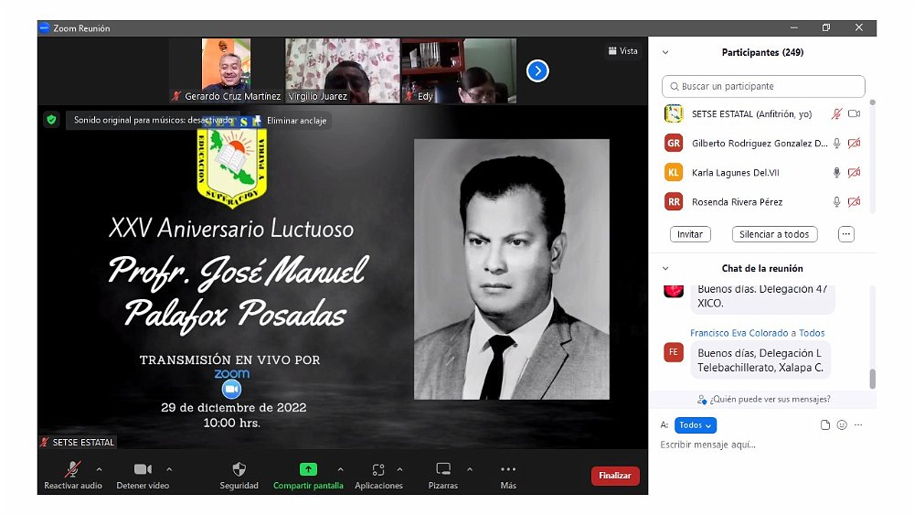The height and width of the screenshot is (515, 914).
Task: Open the Aplicaciones icon
Action: click(378, 469)
